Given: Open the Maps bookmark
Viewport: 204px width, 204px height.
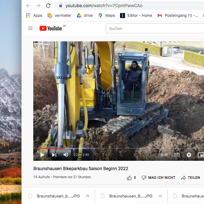Looking at the screenshot, I should pyautogui.click(x=107, y=16).
